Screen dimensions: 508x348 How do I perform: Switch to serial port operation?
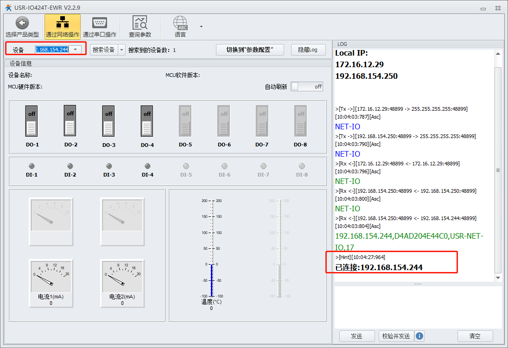[x=100, y=26]
